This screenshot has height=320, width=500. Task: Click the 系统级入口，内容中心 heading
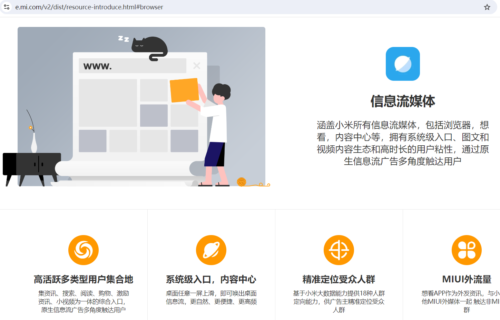(211, 279)
